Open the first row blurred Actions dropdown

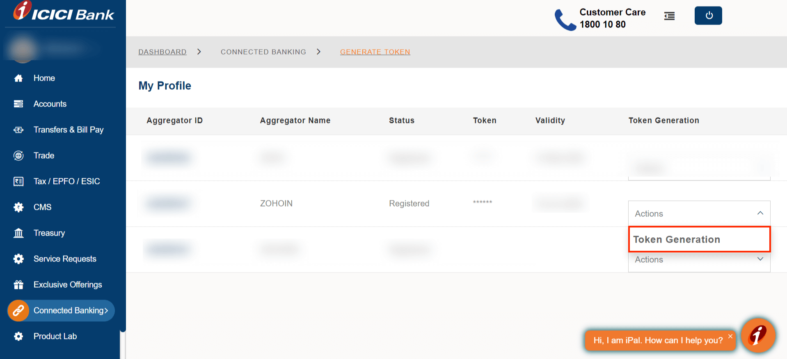(x=699, y=167)
